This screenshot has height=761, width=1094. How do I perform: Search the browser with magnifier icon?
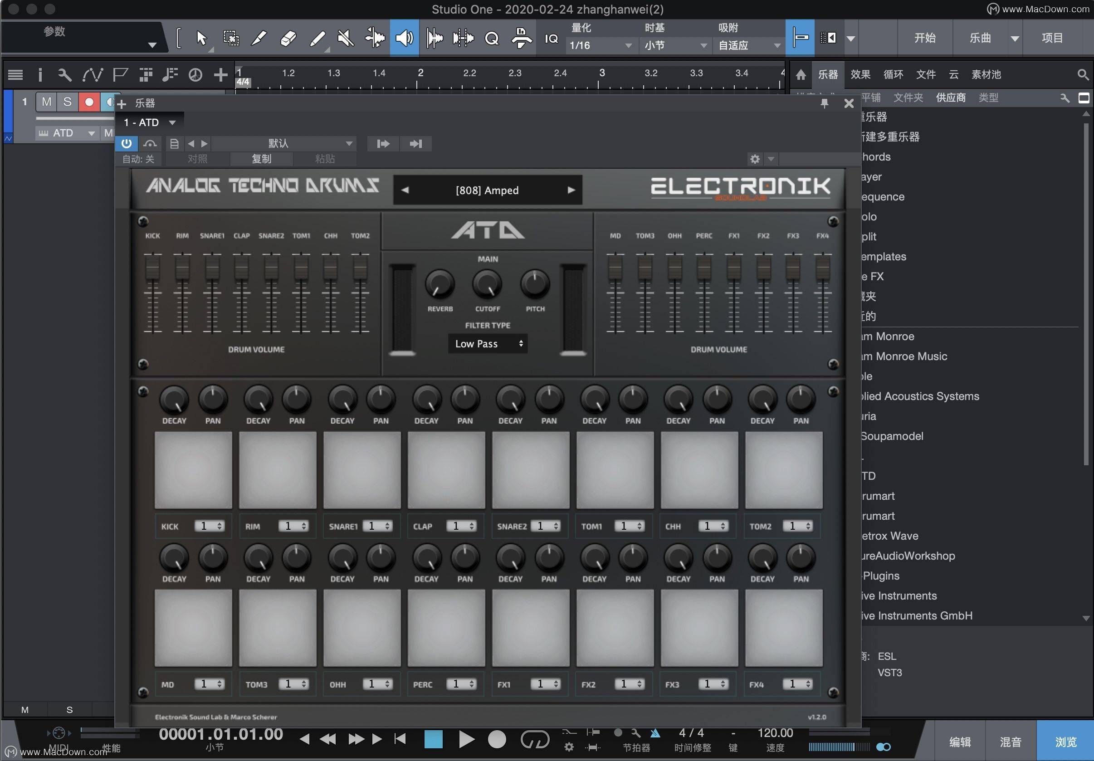pyautogui.click(x=1083, y=75)
